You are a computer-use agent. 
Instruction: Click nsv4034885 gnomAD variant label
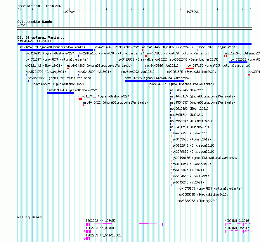click(99, 66)
